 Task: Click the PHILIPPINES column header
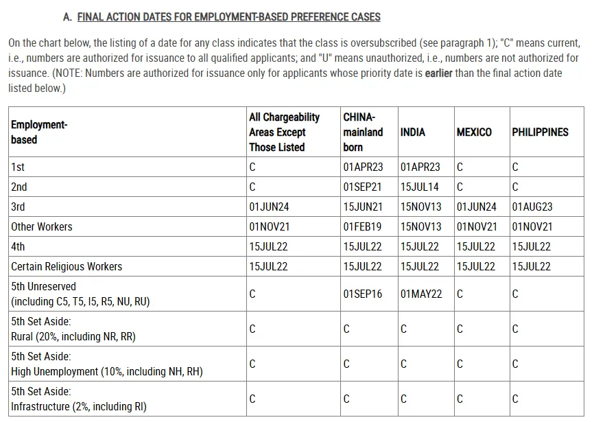click(540, 132)
